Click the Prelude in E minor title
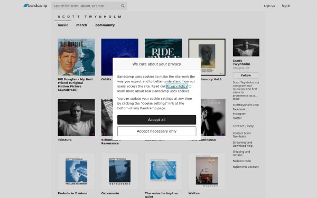317x198 pixels. 72,193
